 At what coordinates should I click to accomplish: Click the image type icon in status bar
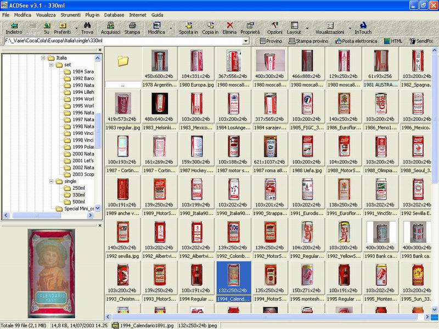115,326
